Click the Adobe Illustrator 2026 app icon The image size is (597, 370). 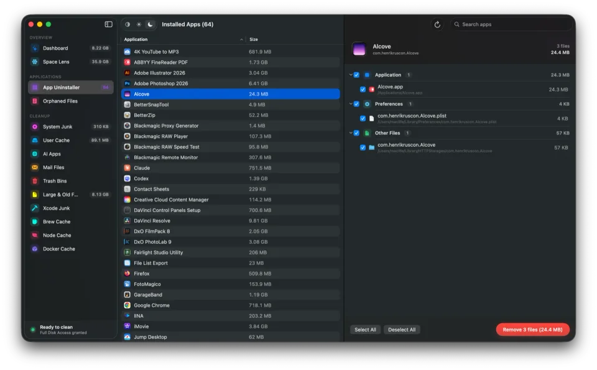pyautogui.click(x=127, y=73)
